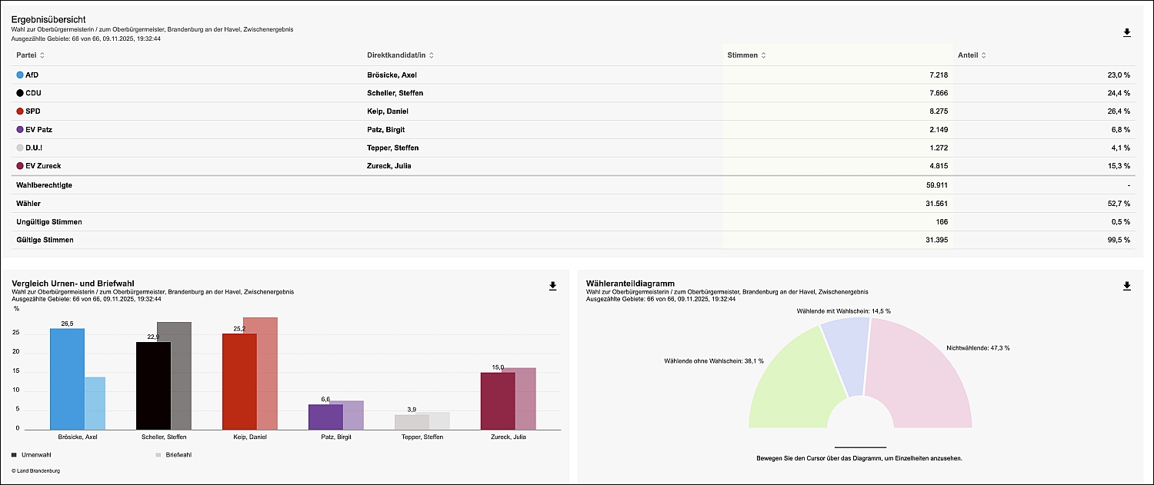Click the red SPD party color dot

click(x=20, y=111)
